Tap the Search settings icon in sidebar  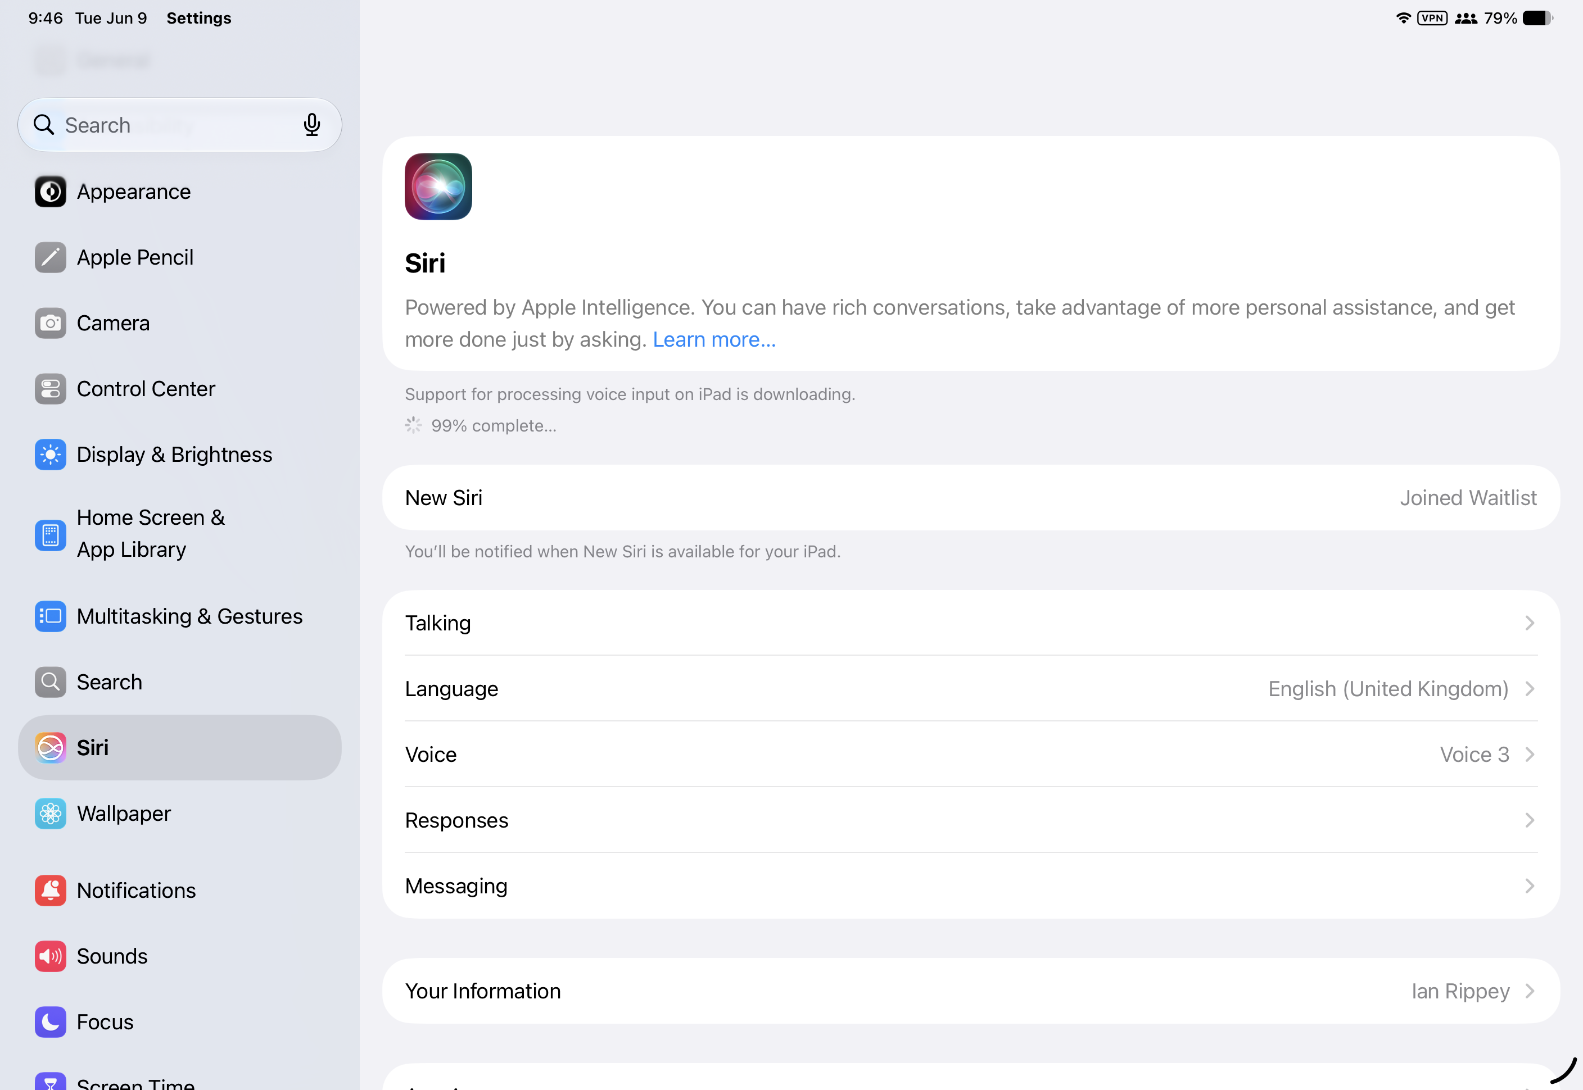51,682
